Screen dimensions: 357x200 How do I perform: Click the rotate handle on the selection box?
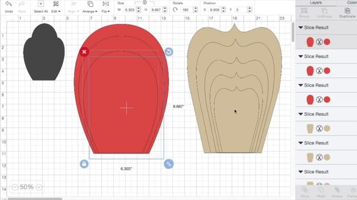point(168,52)
